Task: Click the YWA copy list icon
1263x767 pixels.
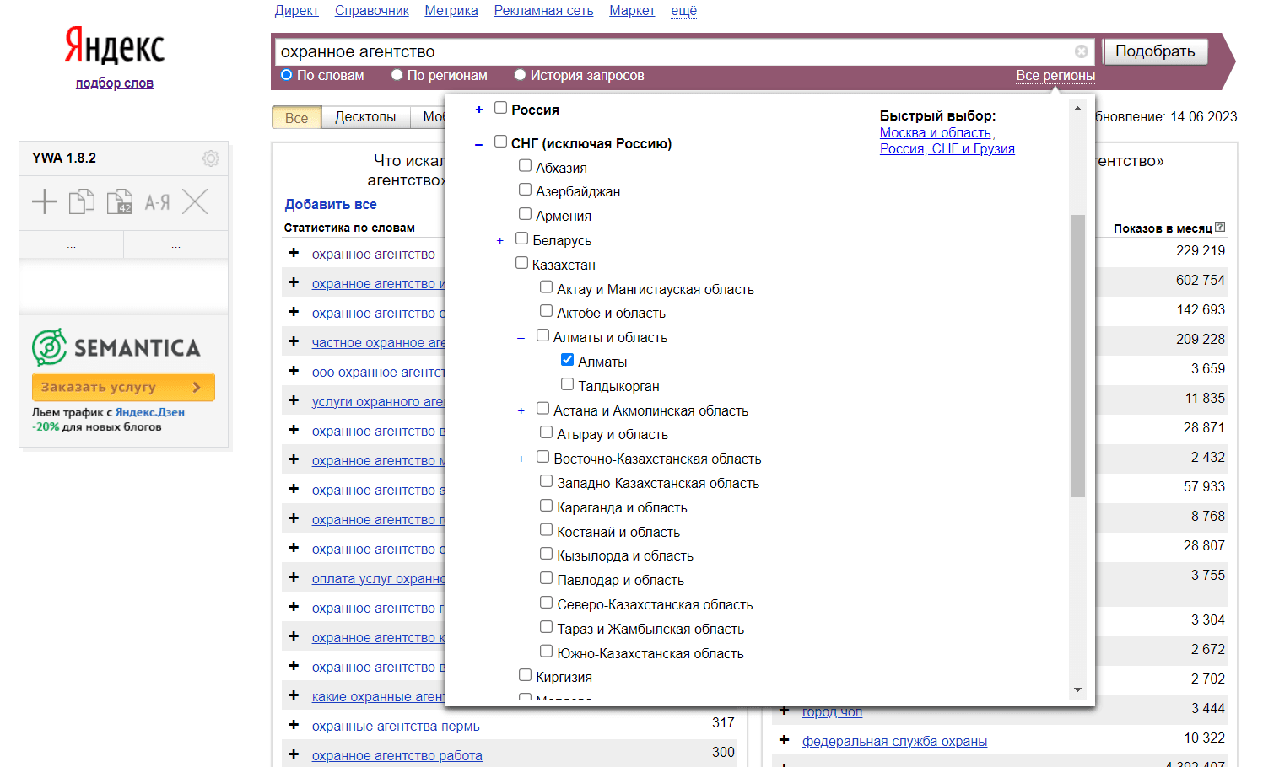Action: (x=82, y=201)
